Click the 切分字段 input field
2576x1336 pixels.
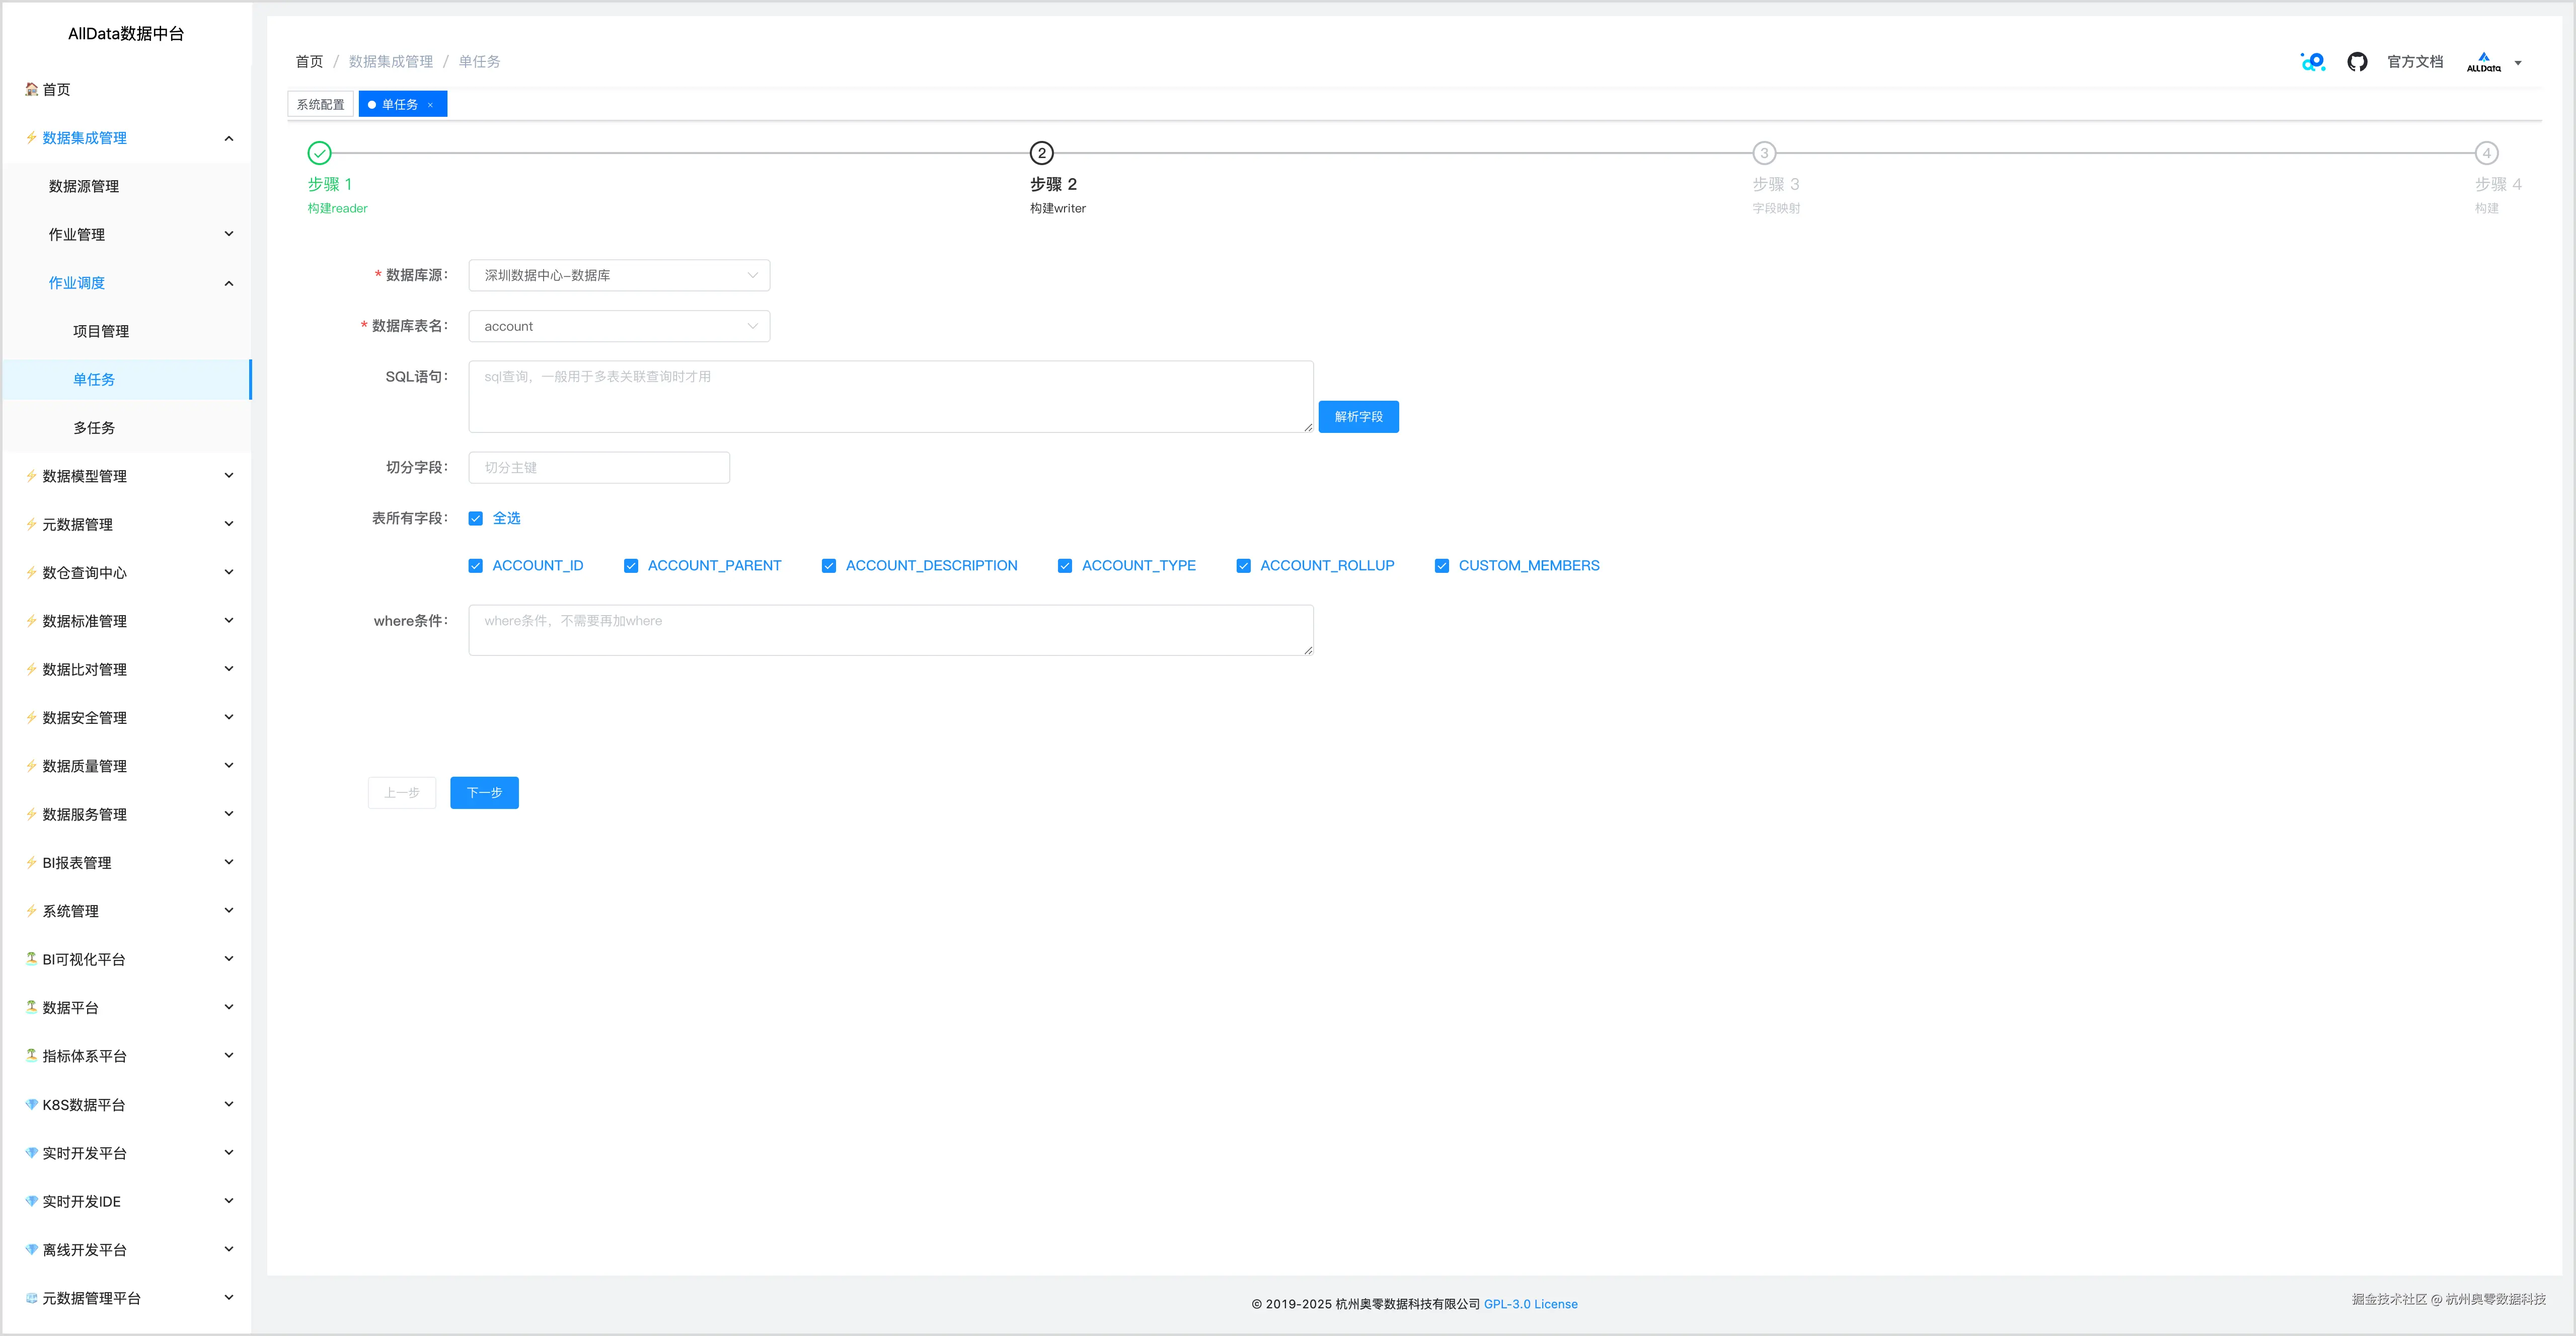click(x=599, y=468)
